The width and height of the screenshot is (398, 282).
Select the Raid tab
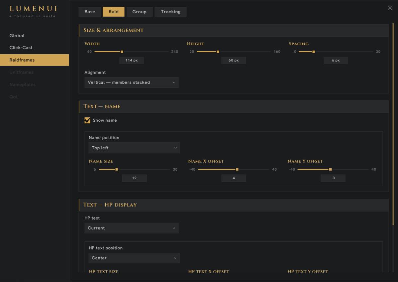[114, 12]
